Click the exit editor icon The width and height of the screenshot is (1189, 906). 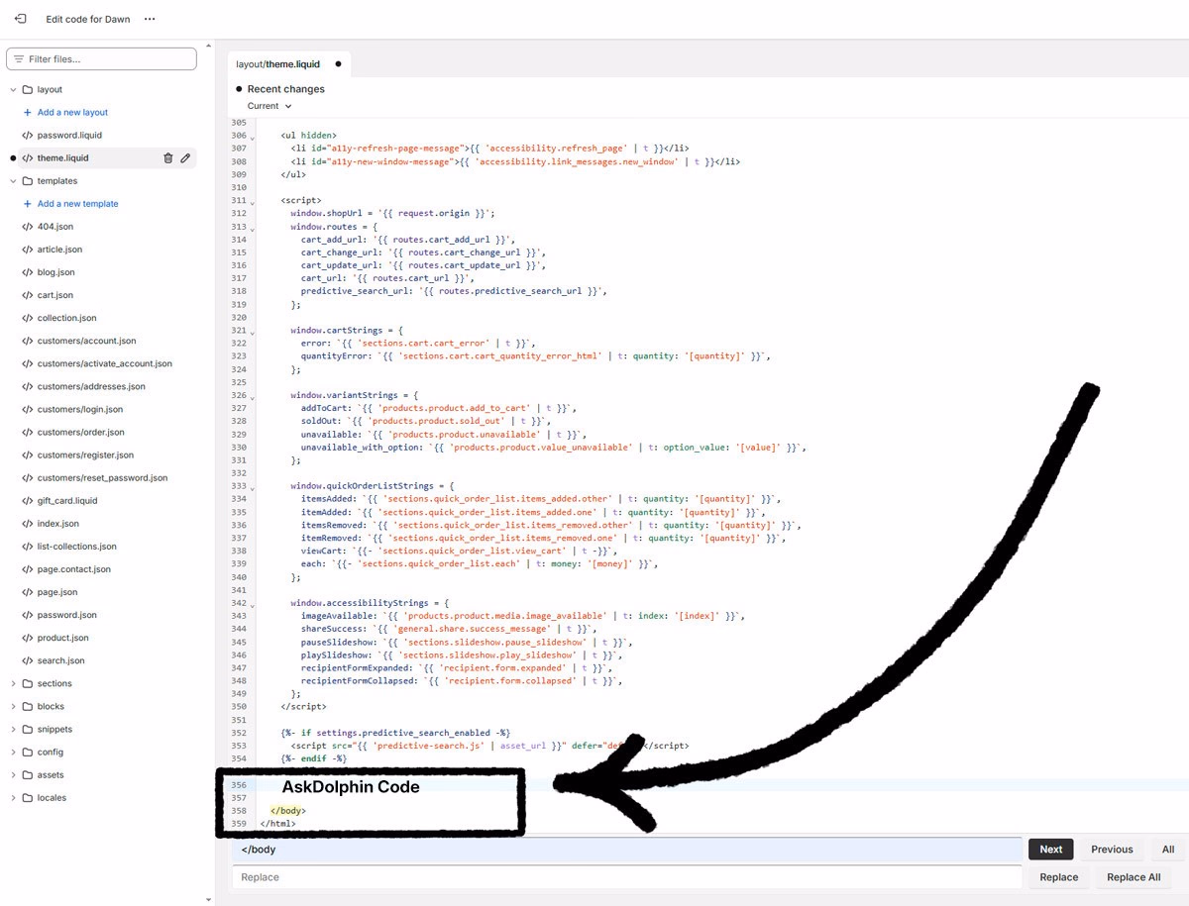pos(20,19)
